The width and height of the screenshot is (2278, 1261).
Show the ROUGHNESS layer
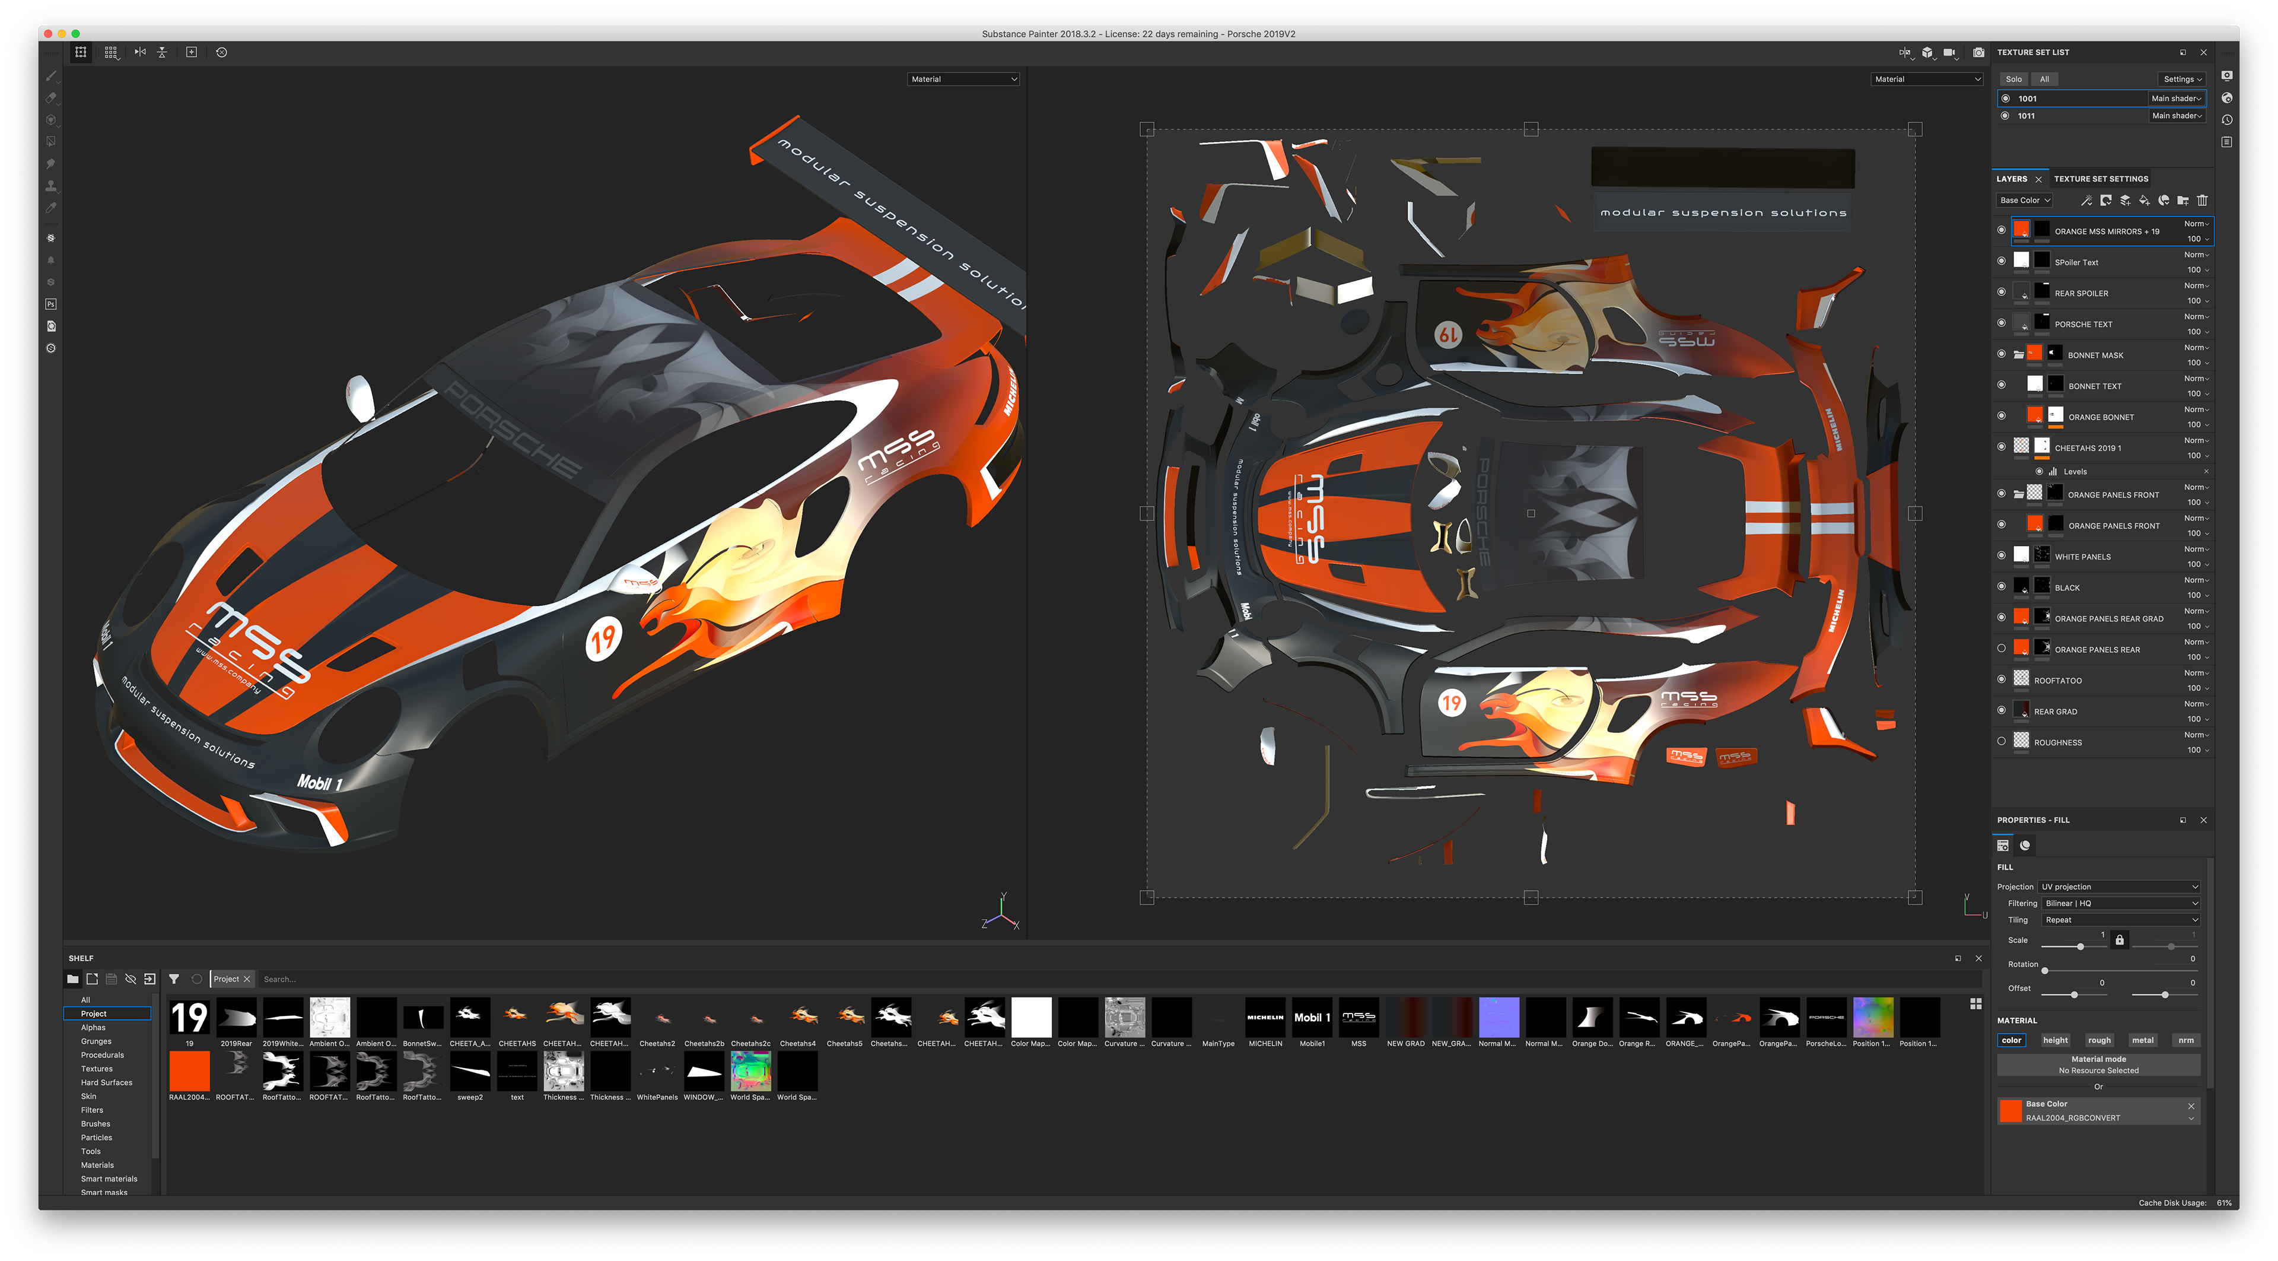[x=2002, y=741]
